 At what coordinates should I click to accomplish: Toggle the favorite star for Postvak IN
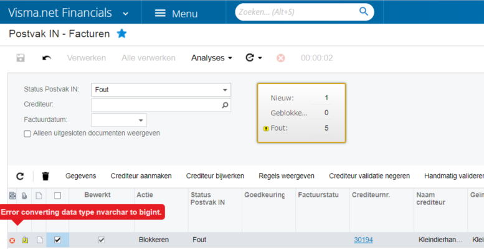[x=121, y=34]
